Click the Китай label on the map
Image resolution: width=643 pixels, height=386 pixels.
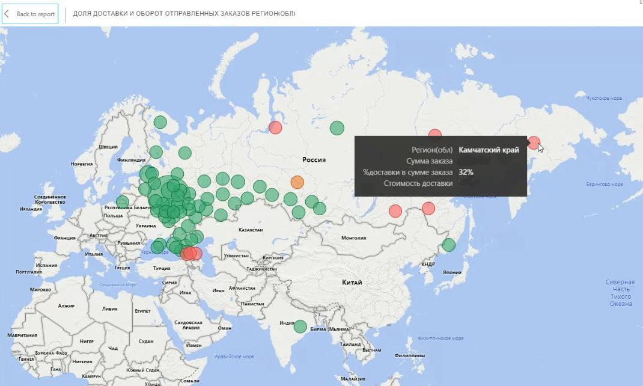(x=352, y=282)
